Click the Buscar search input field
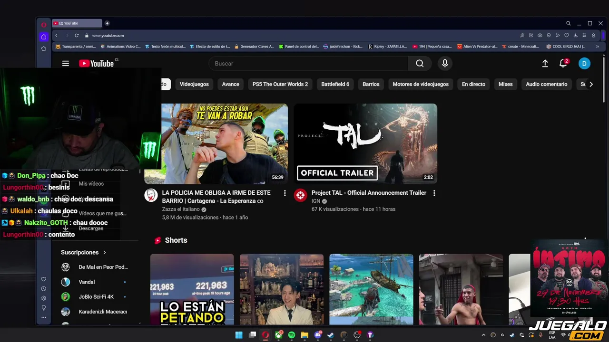 pos(308,64)
